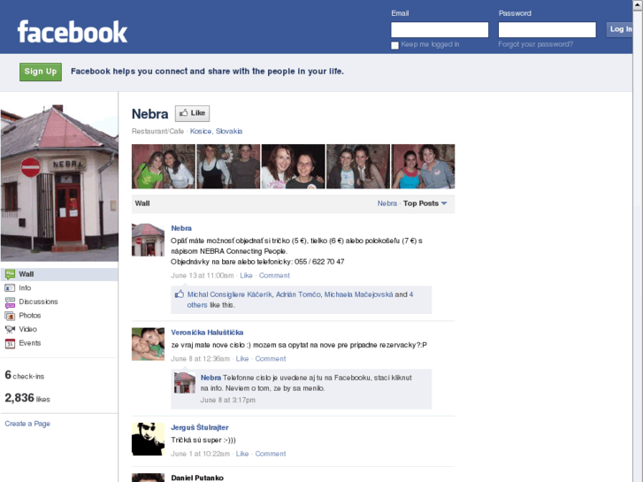Open the Events tab in sidebar
This screenshot has width=643, height=482.
pyautogui.click(x=59, y=343)
